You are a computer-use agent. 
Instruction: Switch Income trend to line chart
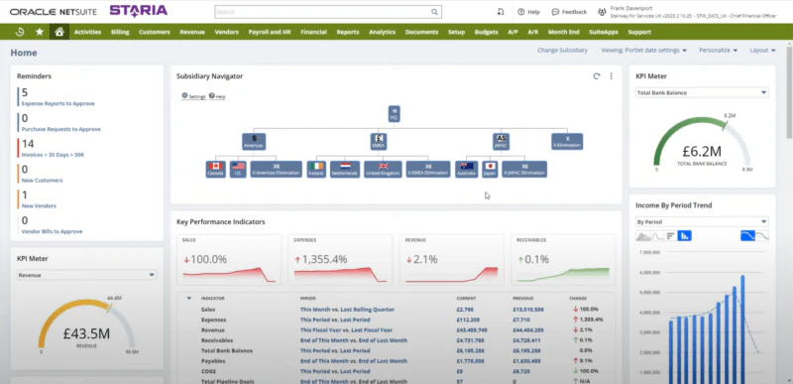pos(656,236)
